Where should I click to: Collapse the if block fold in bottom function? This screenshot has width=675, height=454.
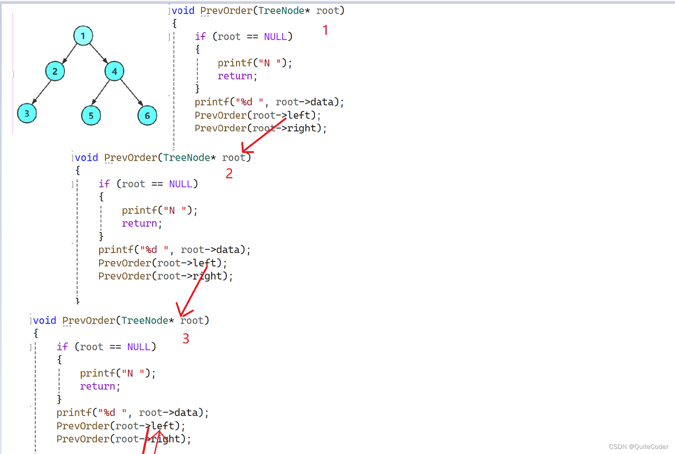click(x=31, y=347)
